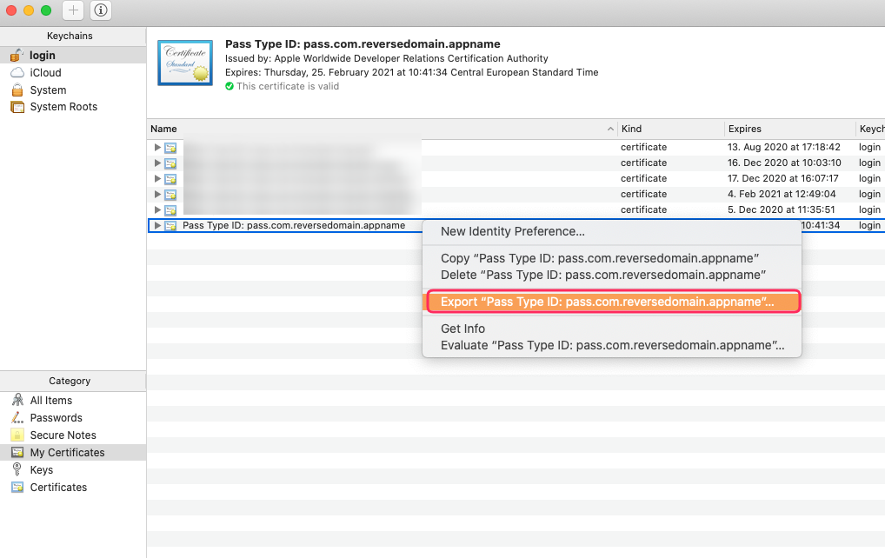
Task: Click the Pass Type ID row certificate icon
Action: (170, 226)
